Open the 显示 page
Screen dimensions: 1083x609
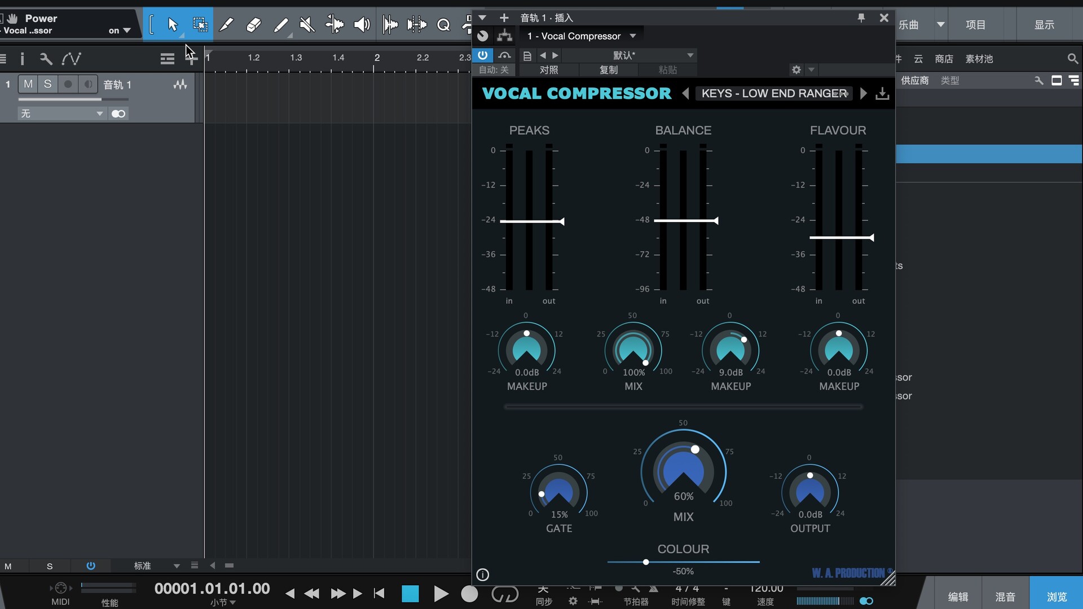(x=1044, y=25)
